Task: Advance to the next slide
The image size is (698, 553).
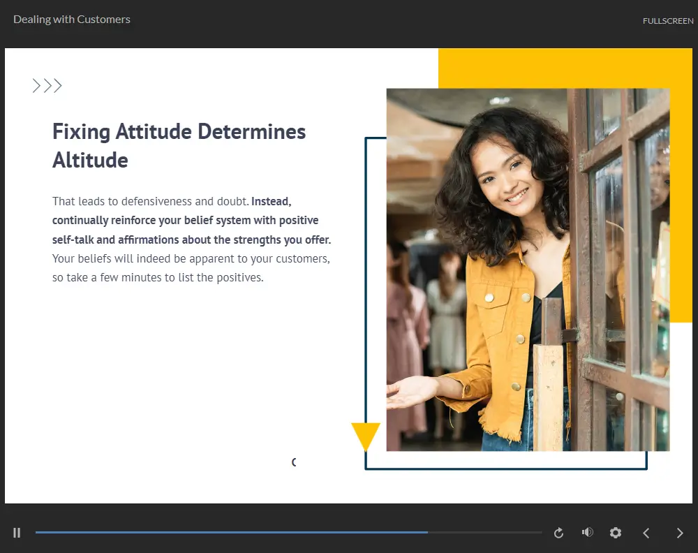Action: tap(680, 533)
